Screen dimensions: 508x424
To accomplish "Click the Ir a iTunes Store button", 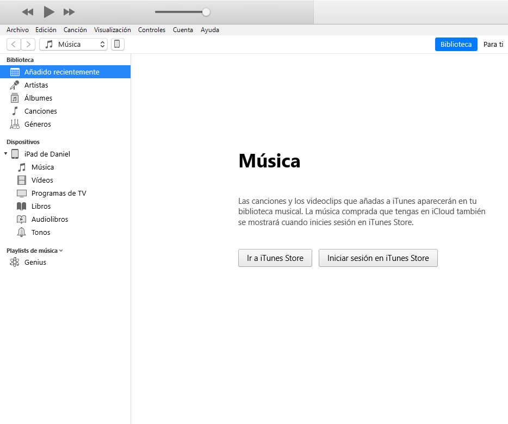I will (x=275, y=258).
